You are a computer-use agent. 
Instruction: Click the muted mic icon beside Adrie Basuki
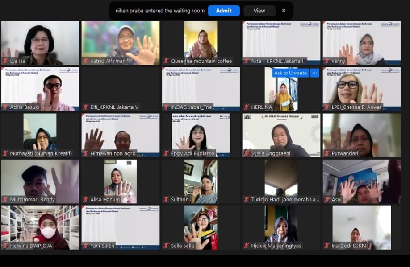coord(5,107)
